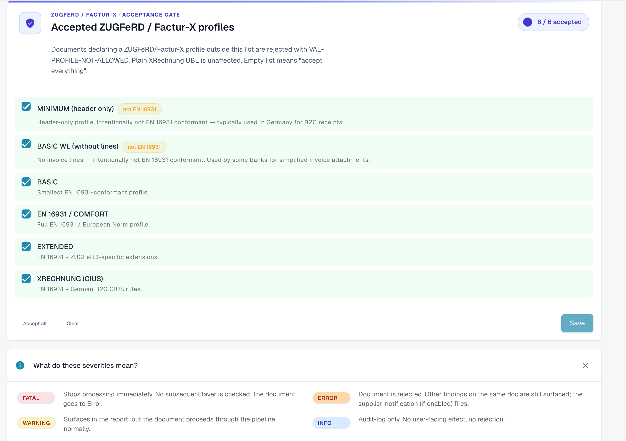626x441 pixels.
Task: Toggle the EN 16931 / COMFORT checkbox
Action: tap(26, 214)
